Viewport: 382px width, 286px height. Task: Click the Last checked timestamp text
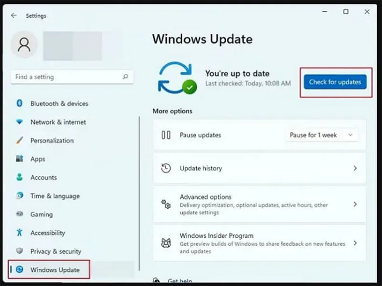click(248, 83)
